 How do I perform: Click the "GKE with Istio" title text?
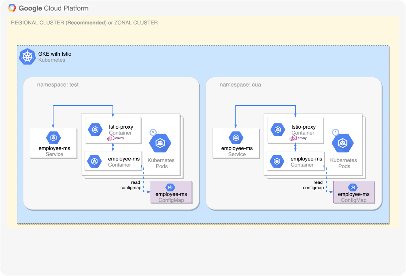coord(55,54)
